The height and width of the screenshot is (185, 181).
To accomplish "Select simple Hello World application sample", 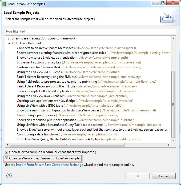I will (x=76, y=91).
